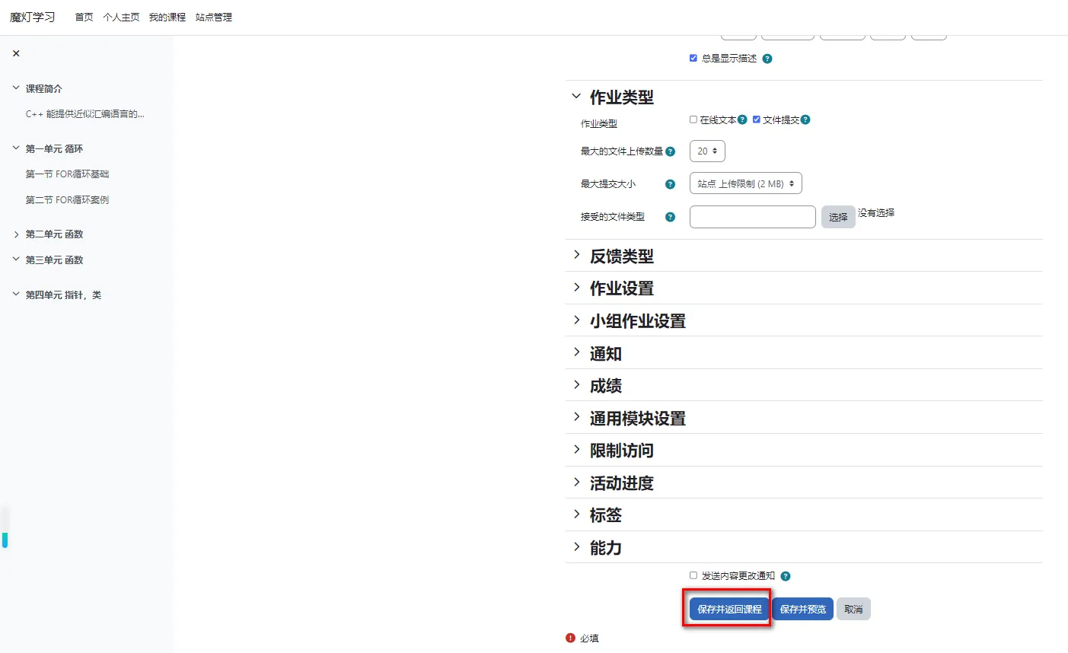Screen dimensions: 1068x653
Task: Open help icon next to 在线文本
Action: click(742, 119)
